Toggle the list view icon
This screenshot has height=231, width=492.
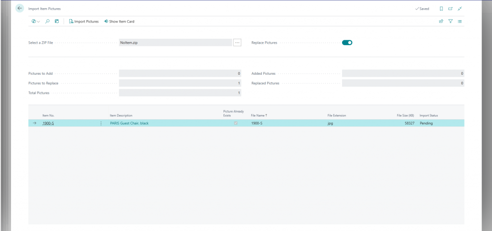tap(460, 22)
